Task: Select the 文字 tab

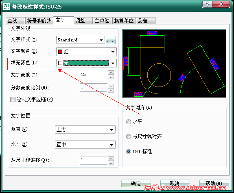Action: click(x=63, y=20)
